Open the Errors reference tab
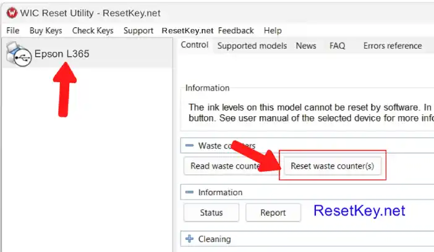 click(392, 46)
